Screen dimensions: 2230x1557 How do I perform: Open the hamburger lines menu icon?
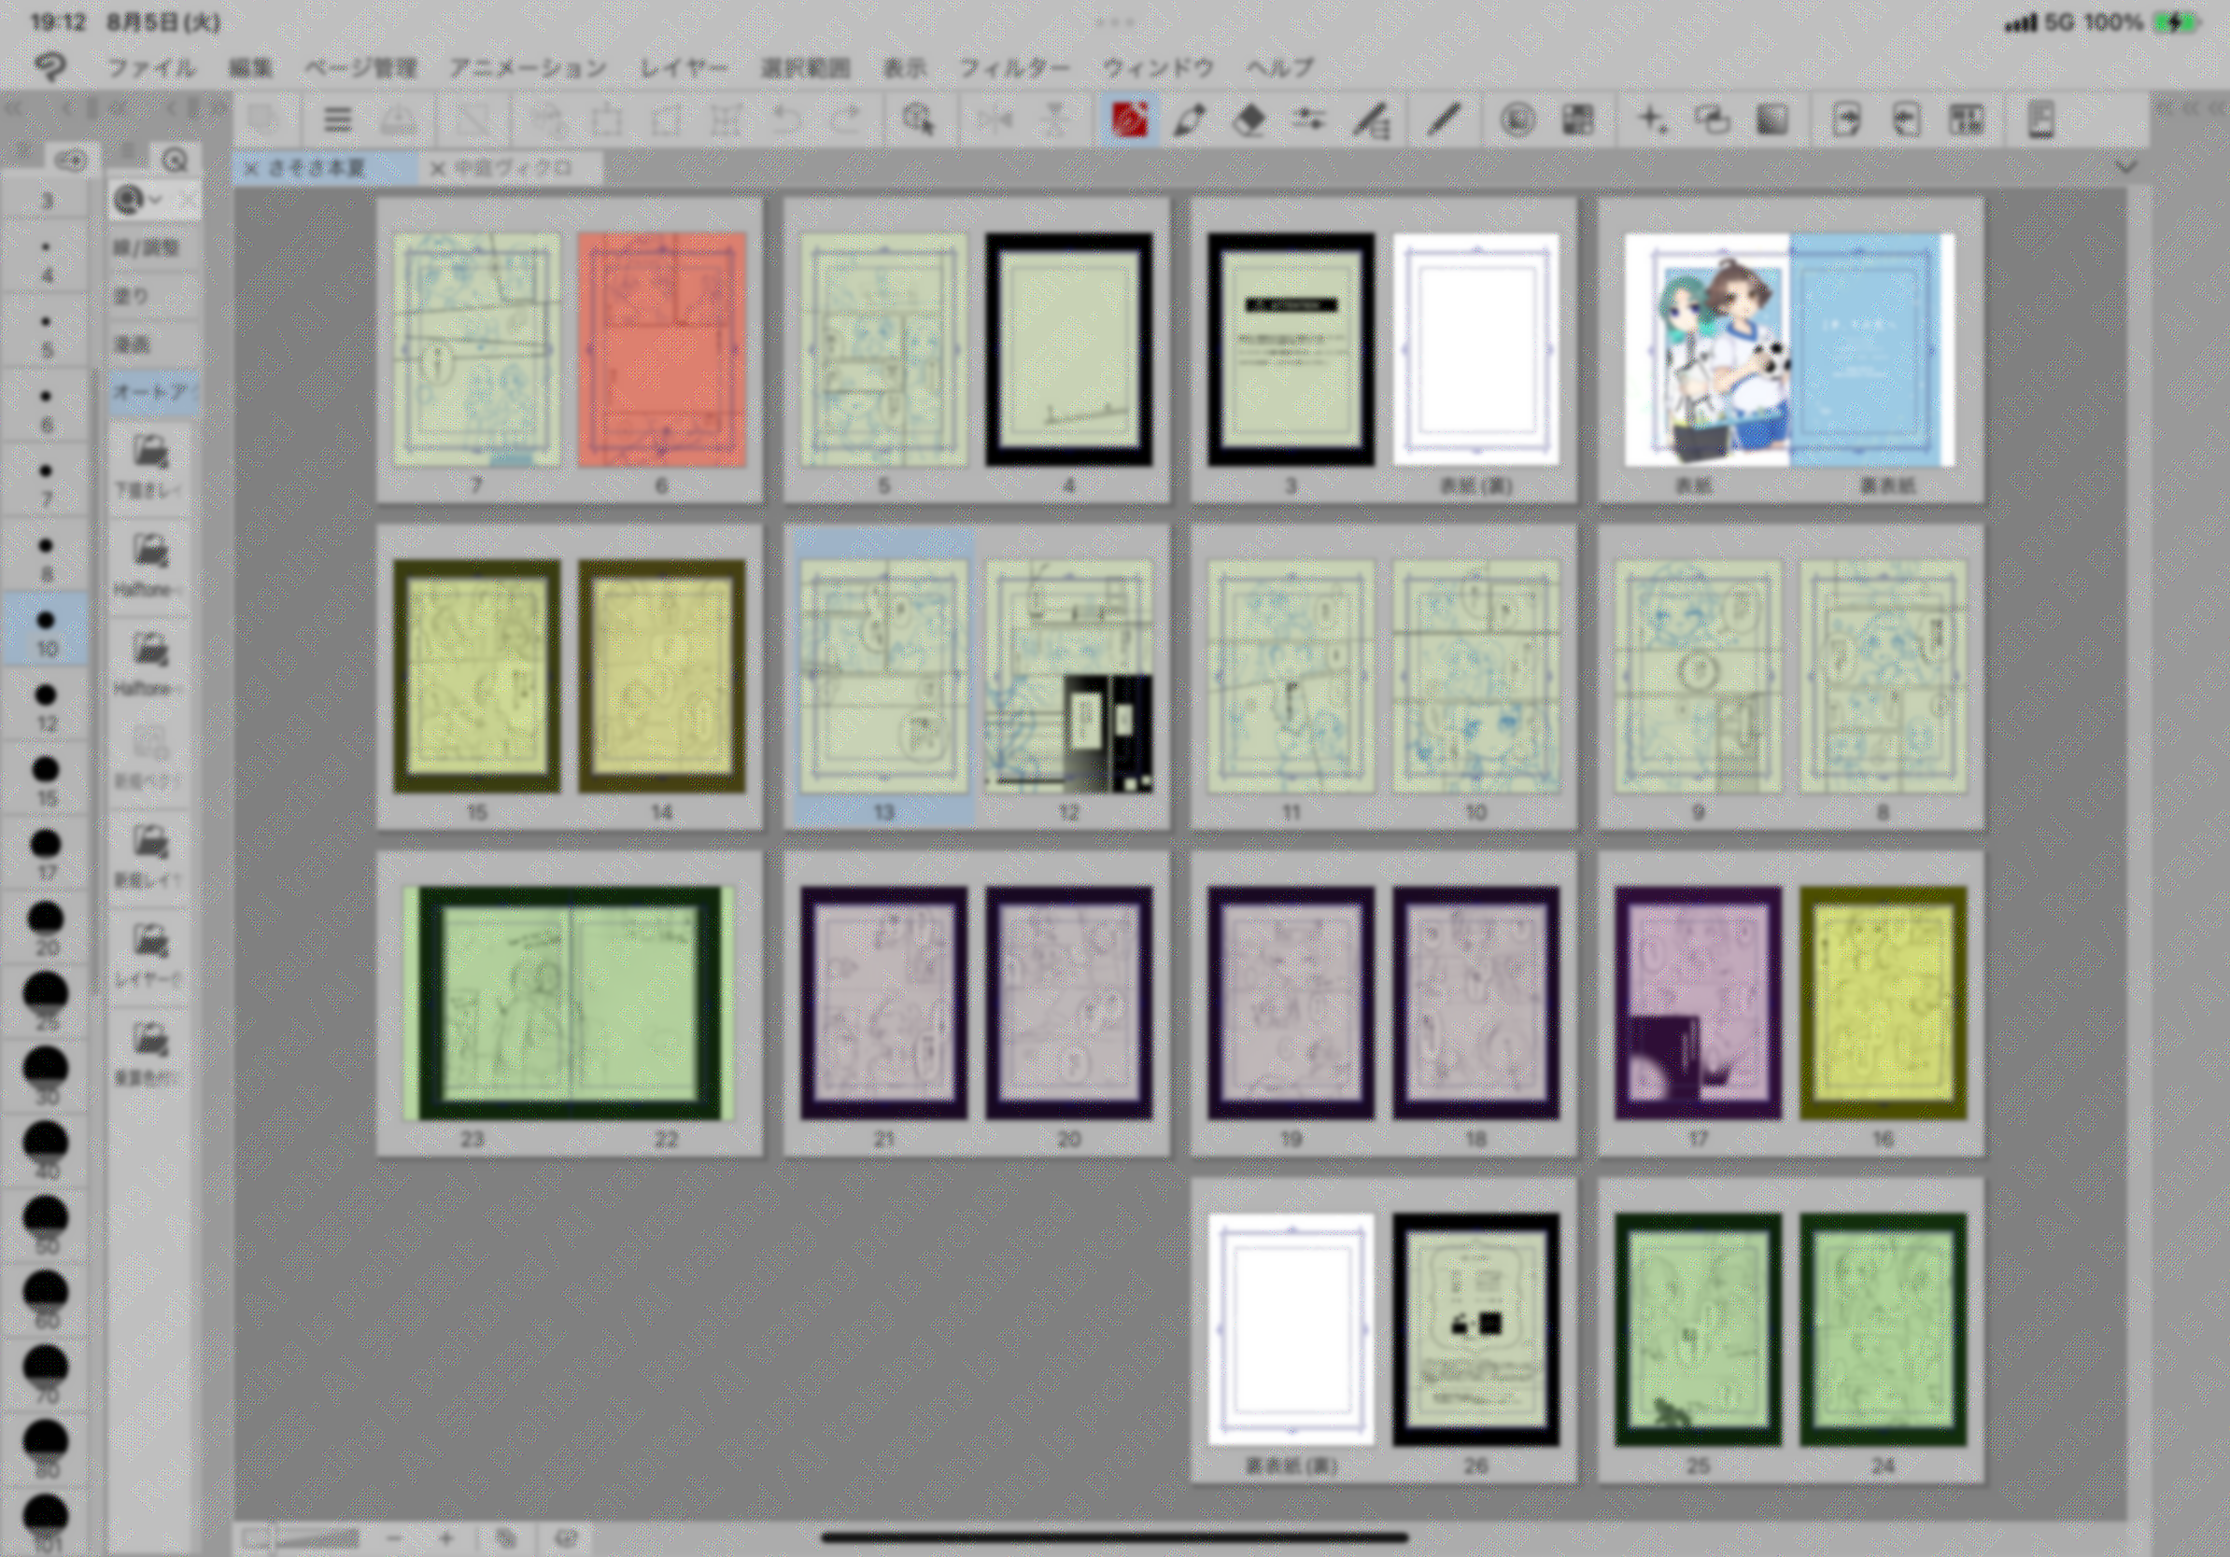pos(337,120)
